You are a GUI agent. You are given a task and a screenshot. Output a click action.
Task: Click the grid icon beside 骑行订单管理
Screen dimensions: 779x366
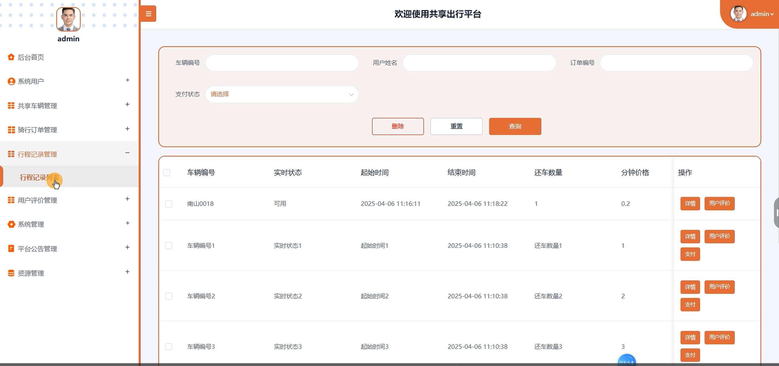pyautogui.click(x=11, y=130)
